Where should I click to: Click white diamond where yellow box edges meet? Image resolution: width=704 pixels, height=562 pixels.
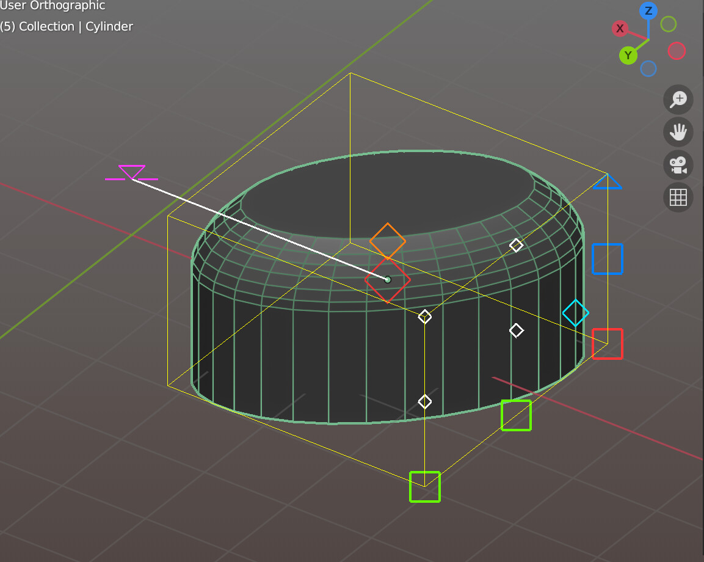[425, 316]
